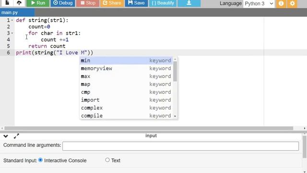Select 'map' in the suggestion list

pyautogui.click(x=126, y=84)
